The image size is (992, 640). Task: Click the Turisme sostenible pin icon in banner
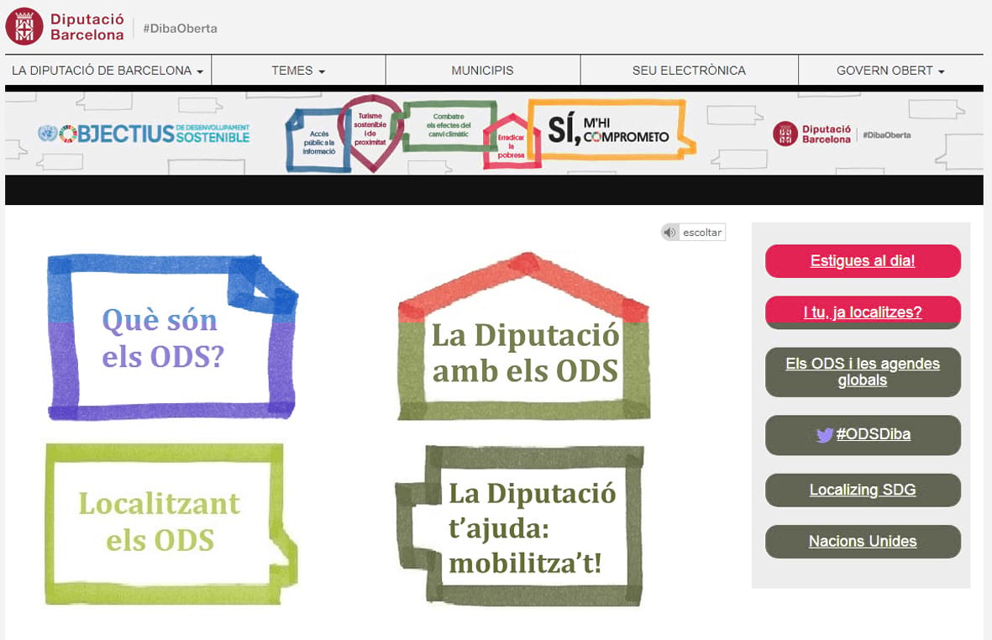point(370,130)
